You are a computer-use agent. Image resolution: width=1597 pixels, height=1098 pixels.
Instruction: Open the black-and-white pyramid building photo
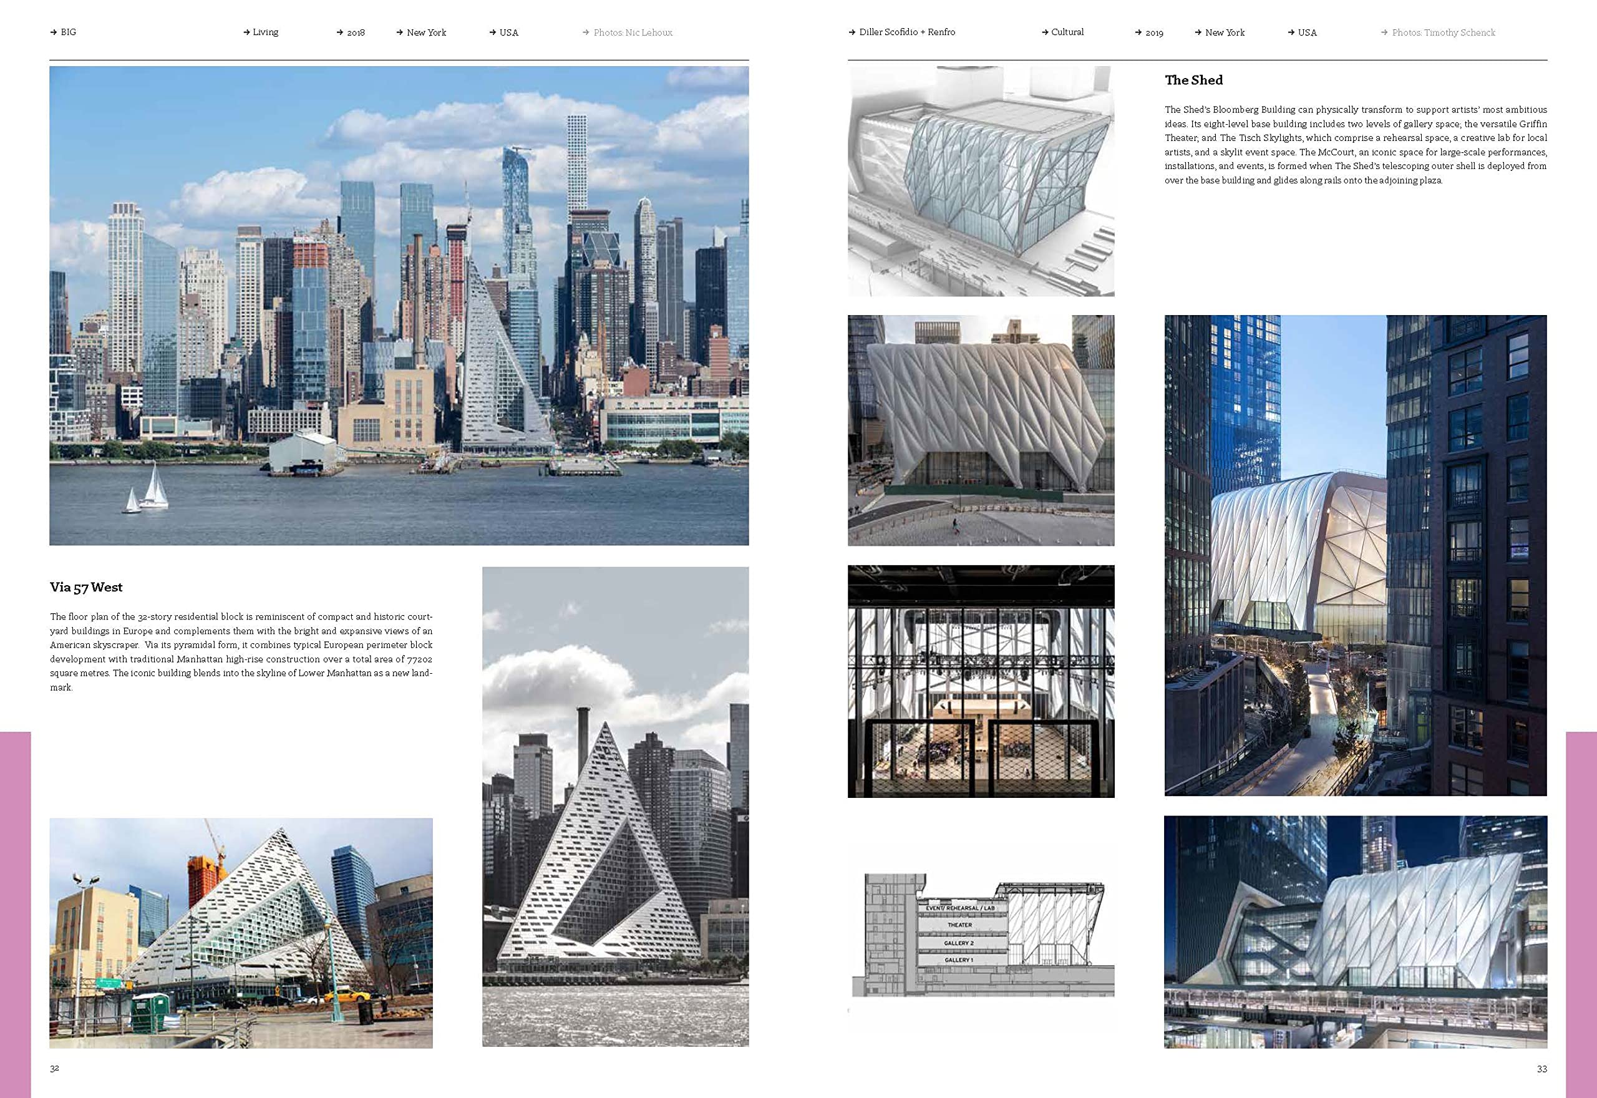point(615,806)
